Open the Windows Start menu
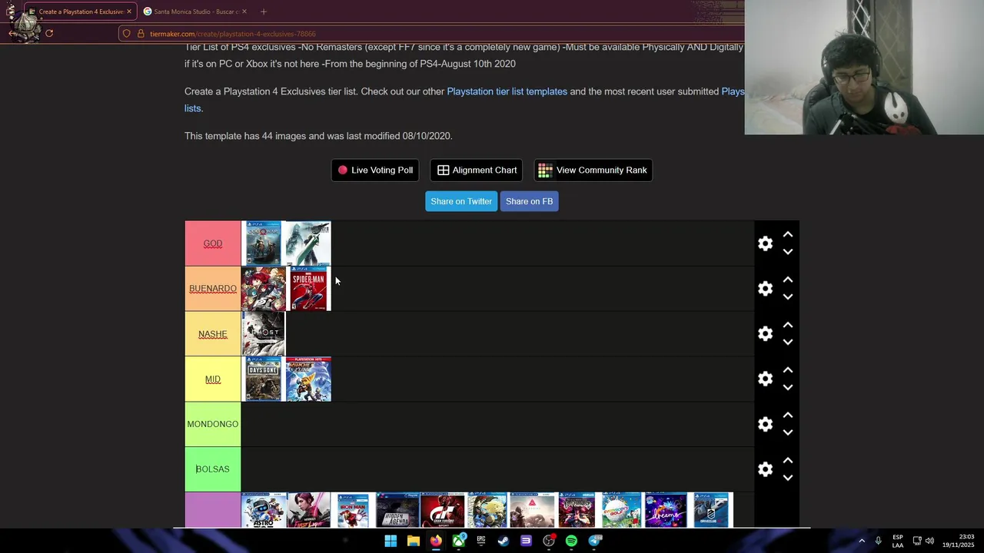 391,541
